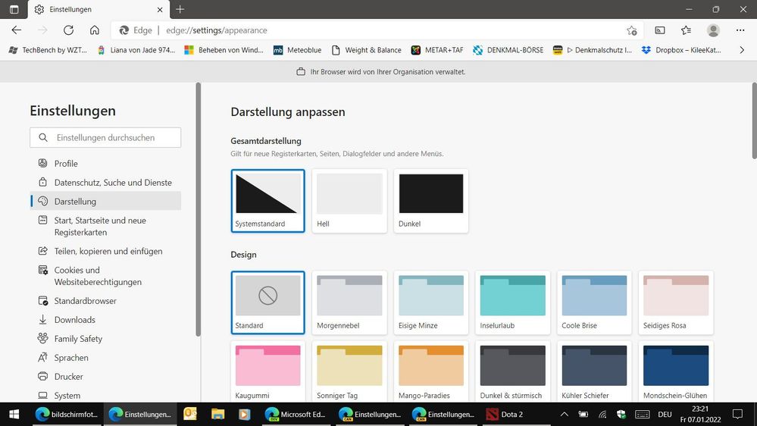The height and width of the screenshot is (426, 757).
Task: Switch to bildschirmfot... taskbar window
Action: (67, 414)
